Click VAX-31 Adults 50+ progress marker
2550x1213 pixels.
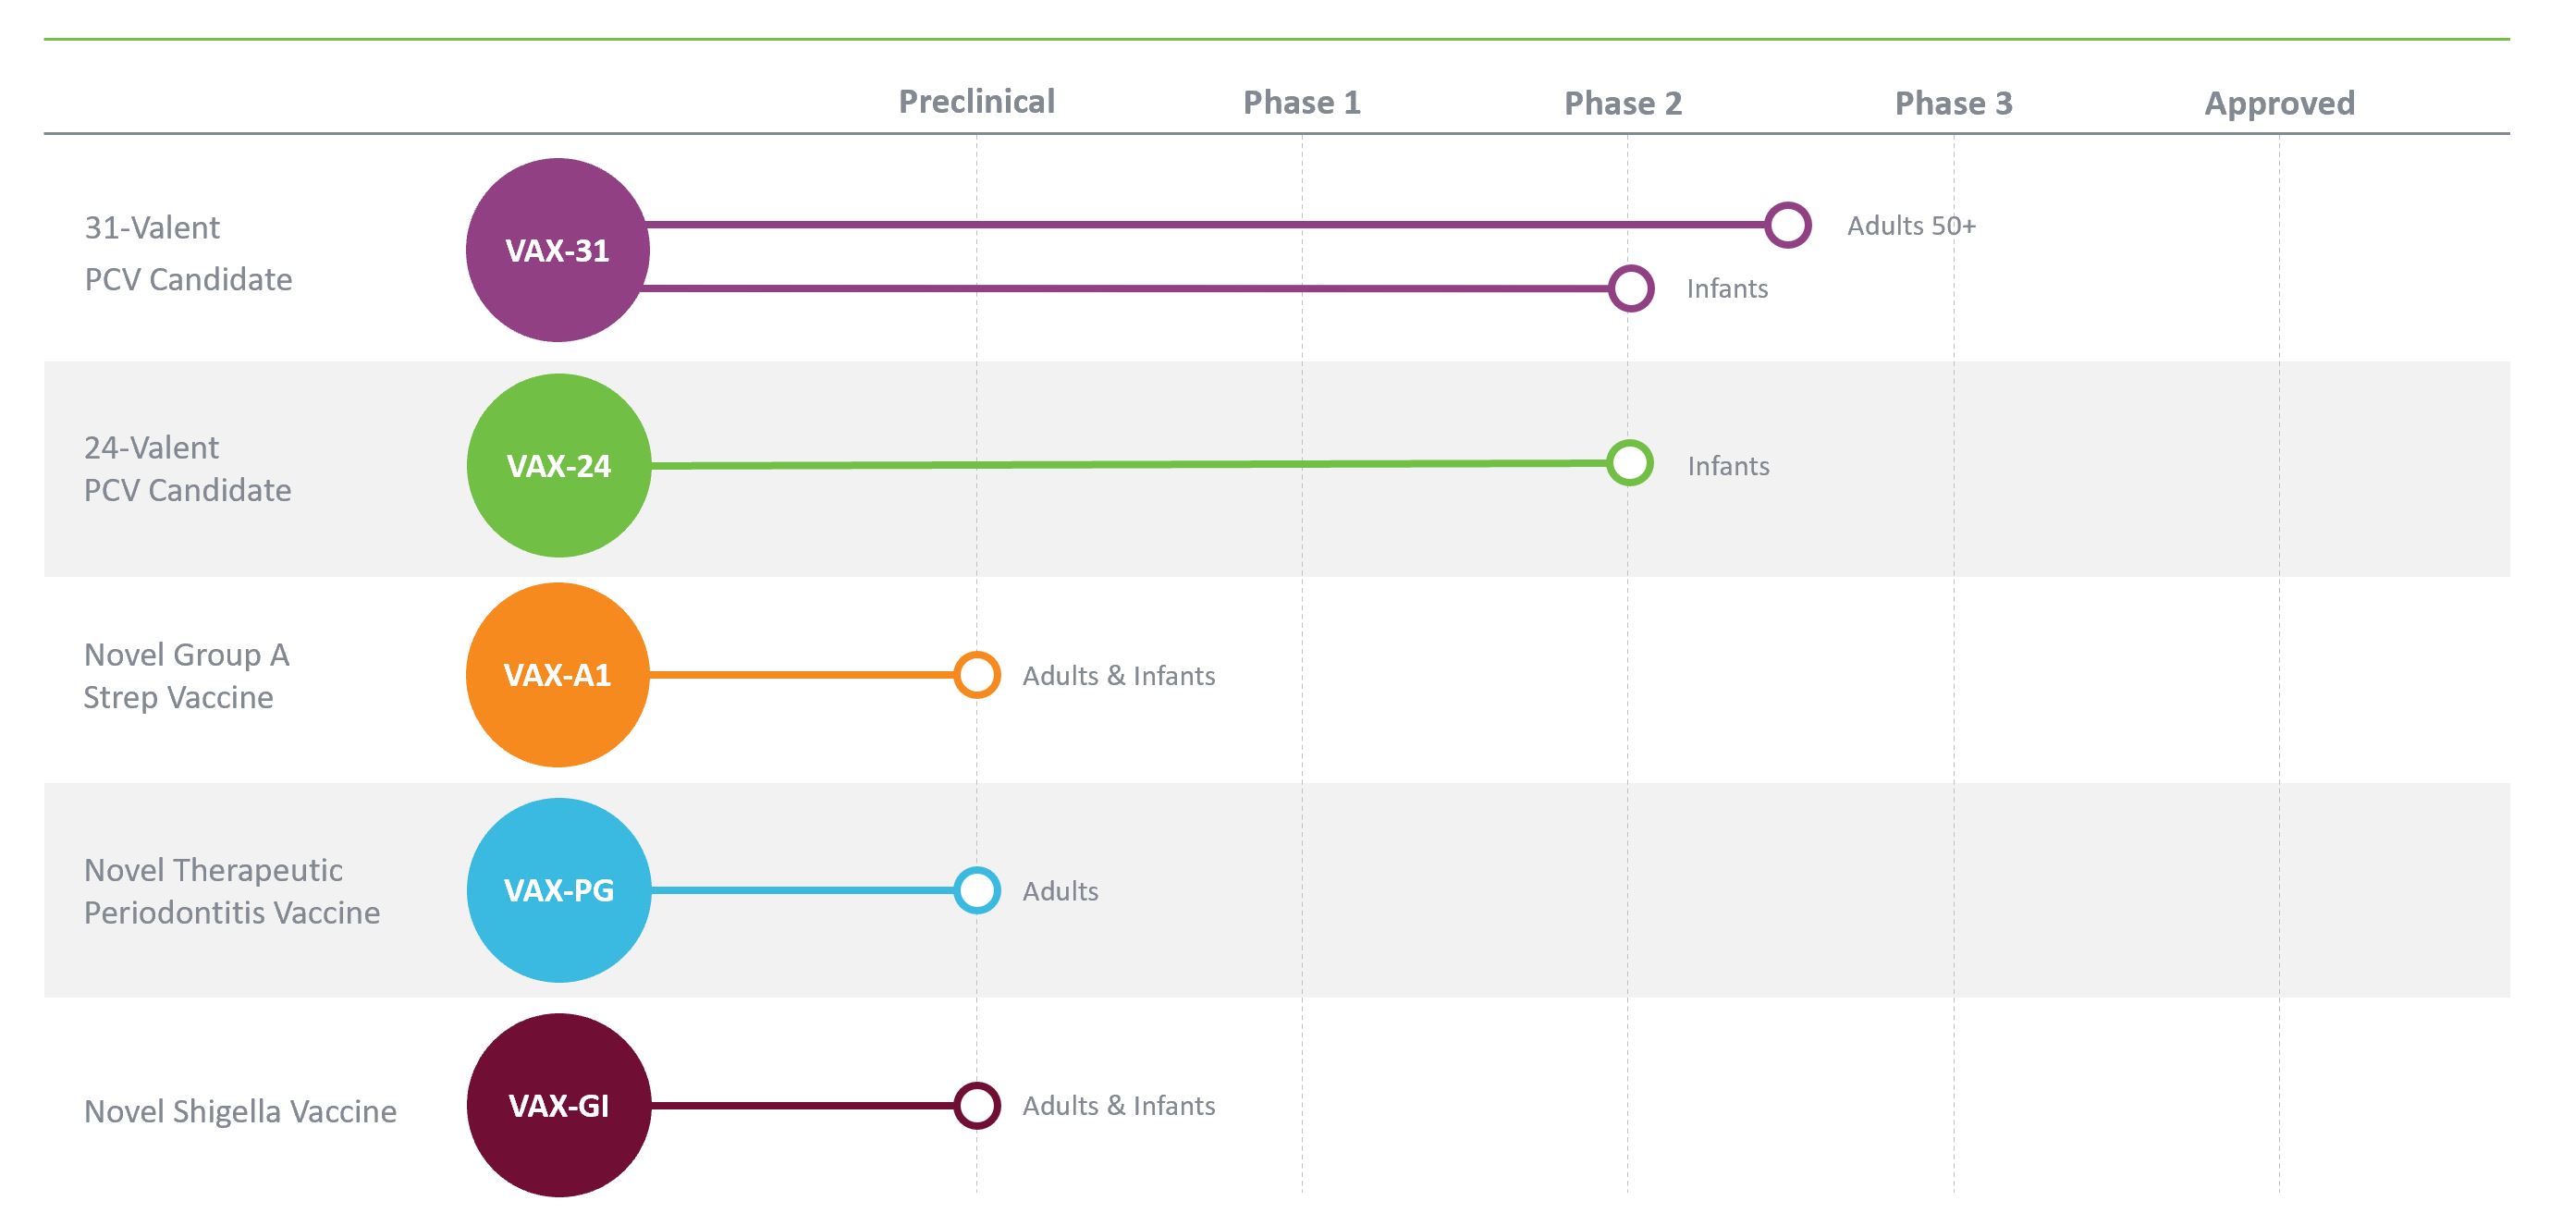(1788, 225)
